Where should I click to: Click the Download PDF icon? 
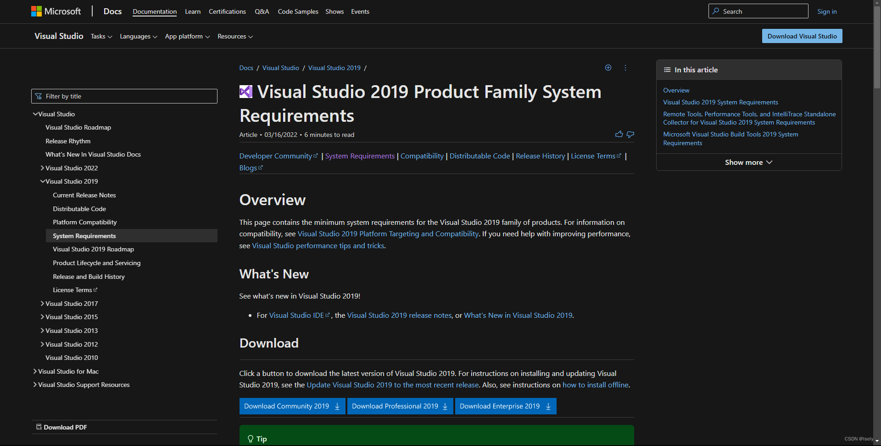pyautogui.click(x=39, y=427)
